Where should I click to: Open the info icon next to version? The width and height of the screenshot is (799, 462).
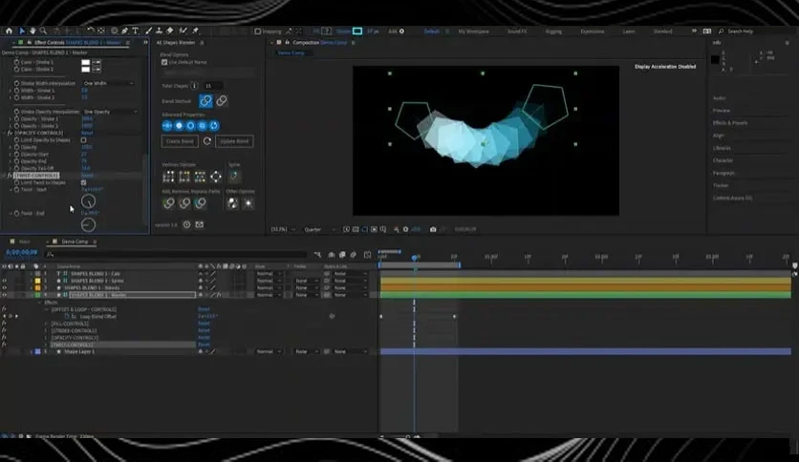coord(186,224)
